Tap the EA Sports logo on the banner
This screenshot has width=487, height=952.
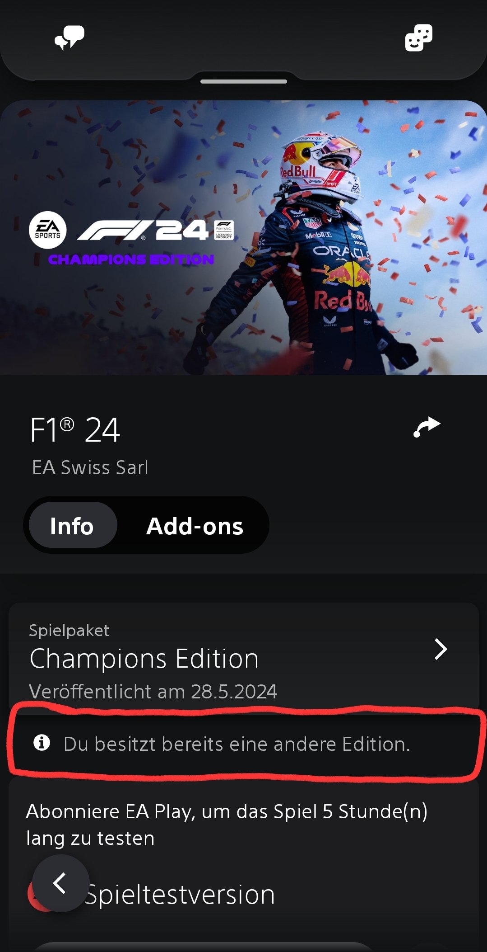click(48, 230)
